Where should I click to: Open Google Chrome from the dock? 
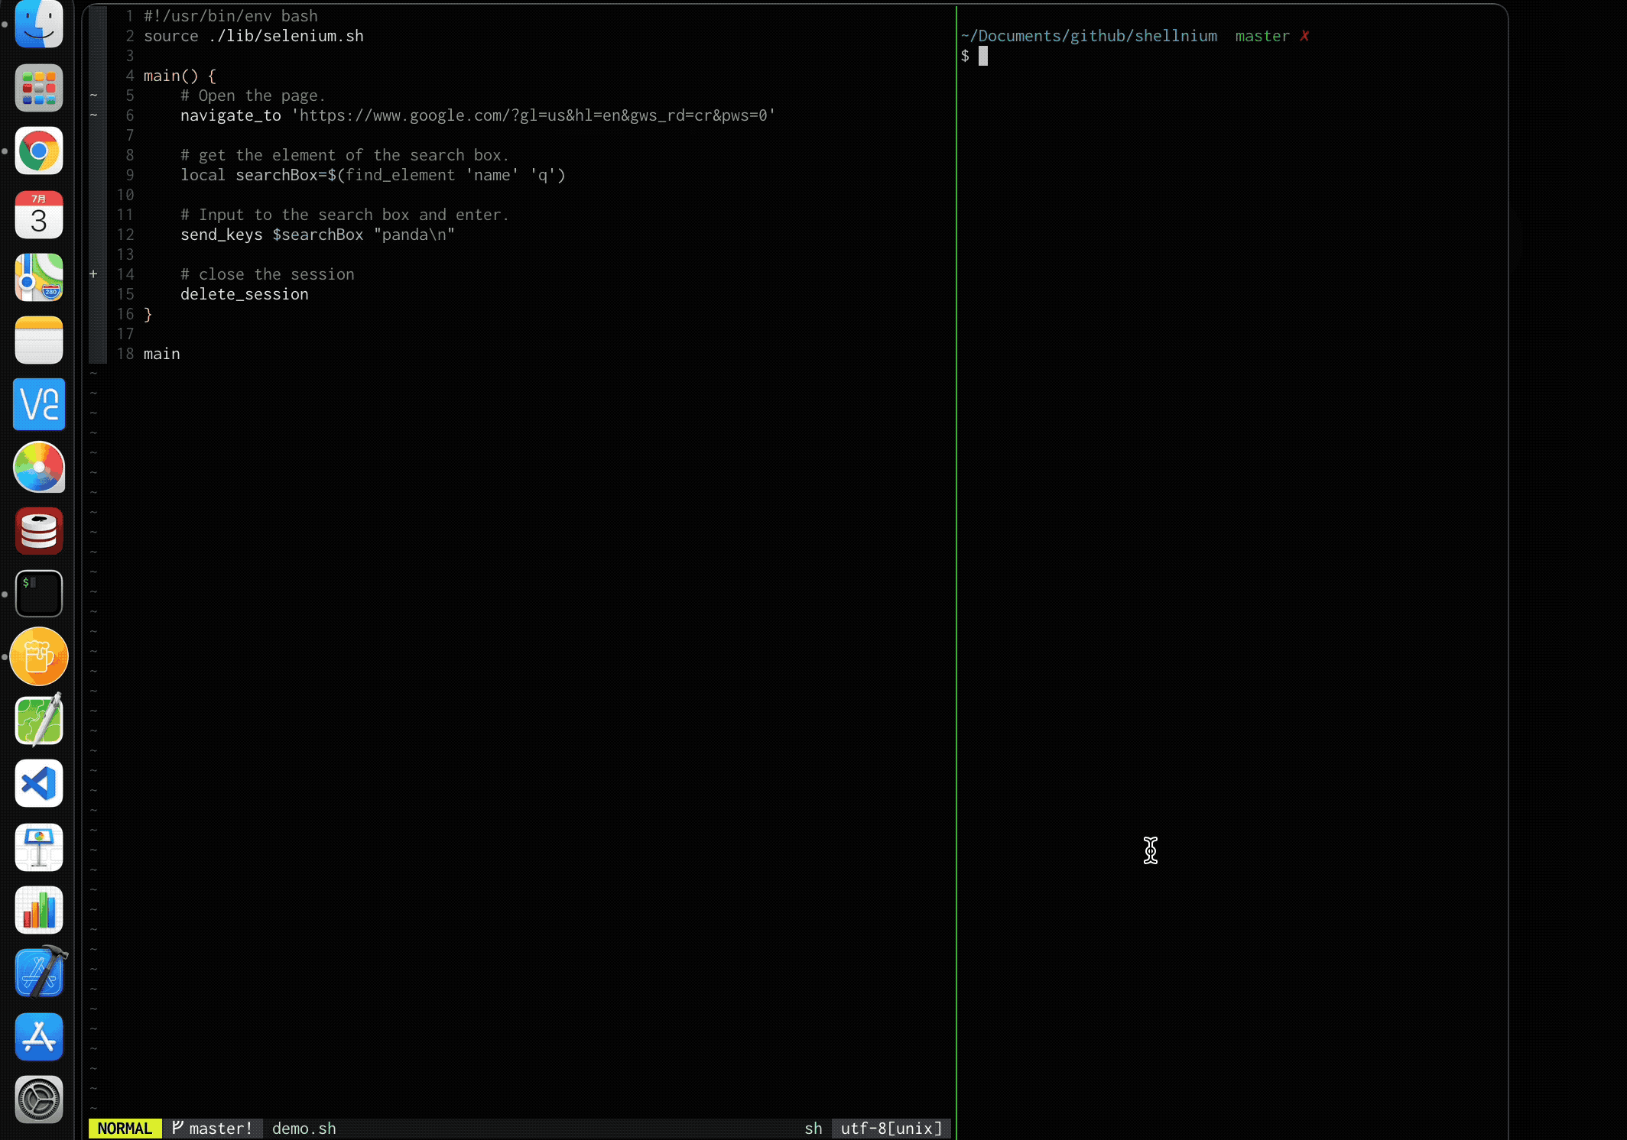pos(38,151)
